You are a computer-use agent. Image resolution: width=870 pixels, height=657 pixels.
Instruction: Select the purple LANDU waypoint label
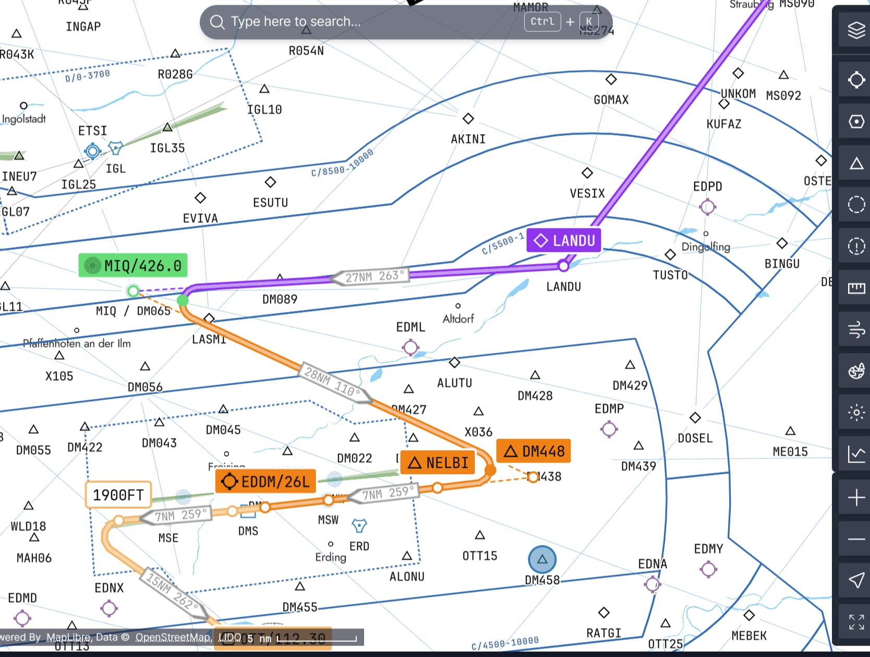[x=564, y=240]
